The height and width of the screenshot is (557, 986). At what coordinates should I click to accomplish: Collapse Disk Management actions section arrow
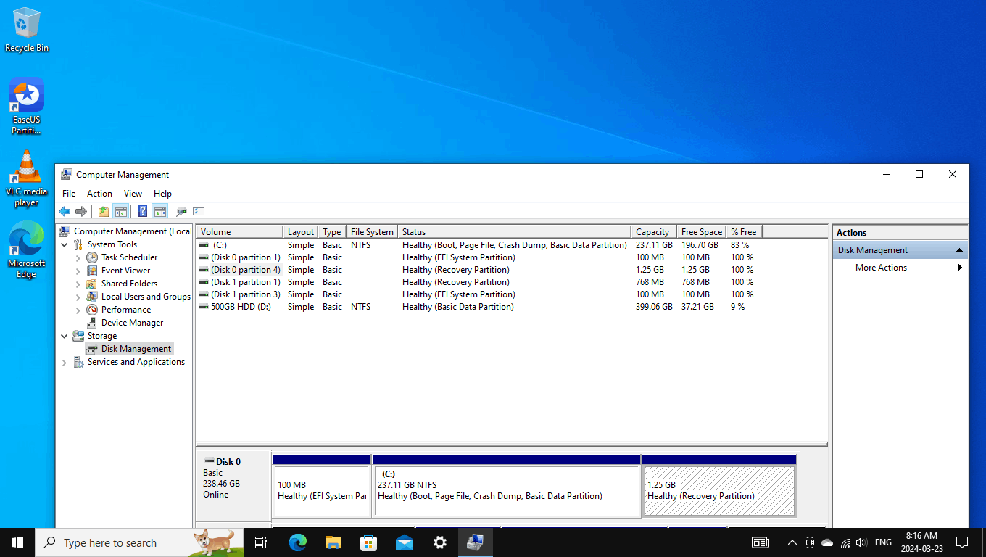959,250
